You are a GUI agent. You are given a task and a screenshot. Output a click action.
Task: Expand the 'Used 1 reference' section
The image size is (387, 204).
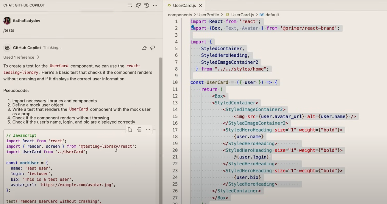click(x=21, y=57)
